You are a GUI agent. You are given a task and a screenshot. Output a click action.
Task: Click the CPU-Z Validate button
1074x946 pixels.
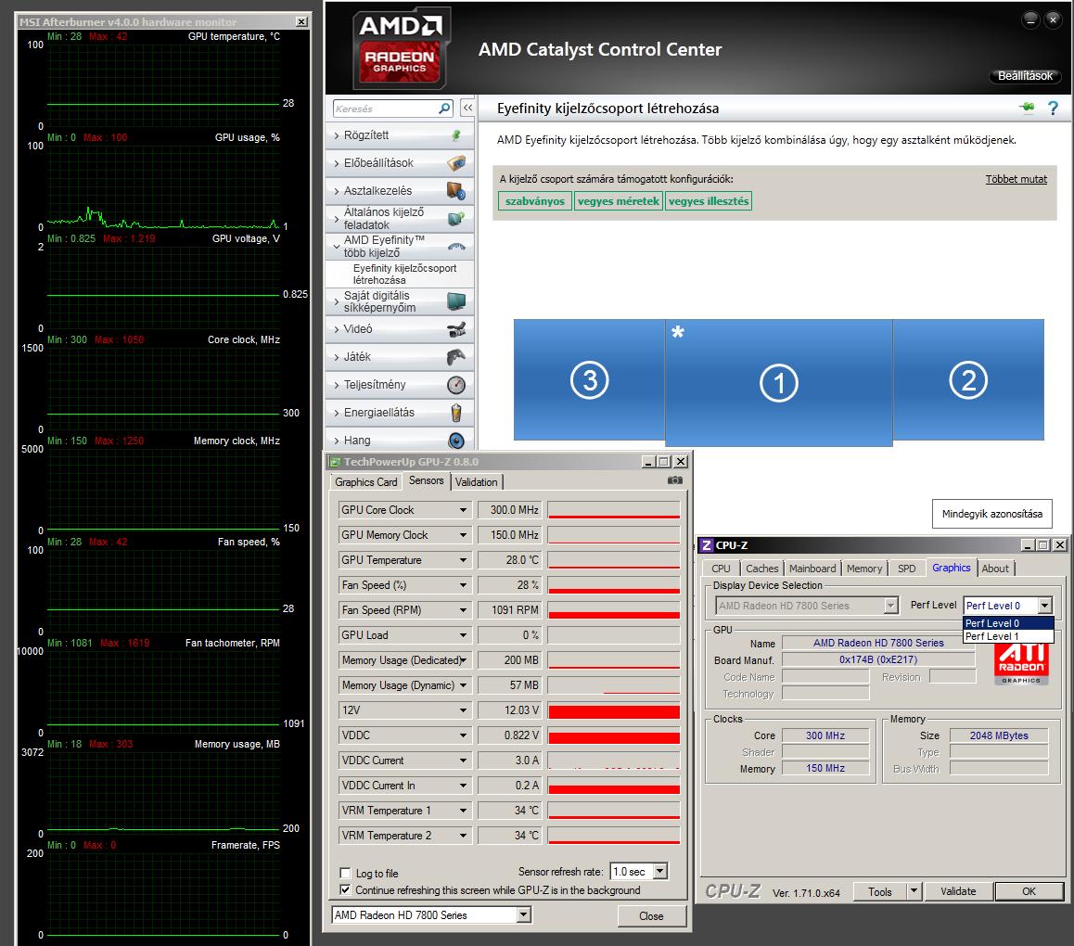(957, 891)
